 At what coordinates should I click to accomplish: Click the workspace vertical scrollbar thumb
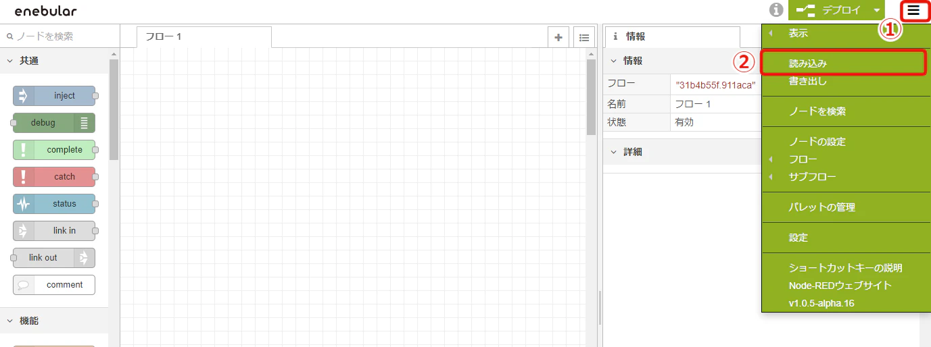point(591,97)
